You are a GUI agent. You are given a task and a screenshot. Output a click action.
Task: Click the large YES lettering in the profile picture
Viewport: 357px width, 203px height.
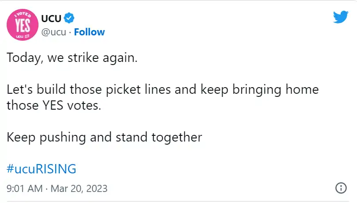tap(23, 25)
